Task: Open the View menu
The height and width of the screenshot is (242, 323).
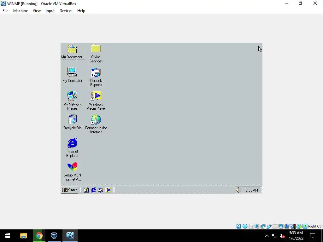Action: (37, 11)
